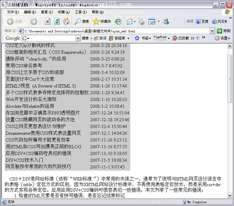Click the row '应用DIV+CSS编码时易犯的错误'
This screenshot has height=206, width=234.
coord(67,153)
